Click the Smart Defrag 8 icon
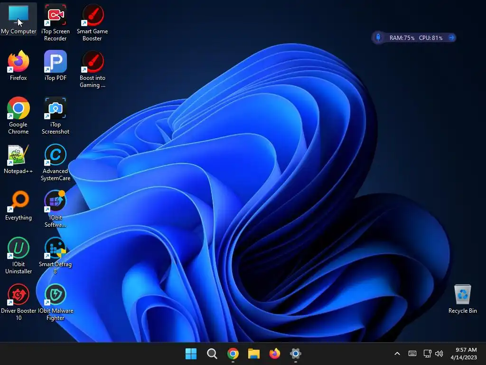 pos(55,255)
